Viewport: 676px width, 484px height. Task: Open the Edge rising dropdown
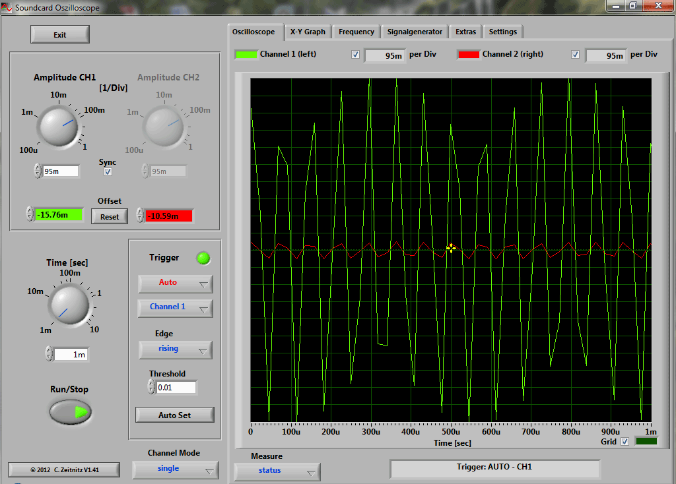pos(175,349)
